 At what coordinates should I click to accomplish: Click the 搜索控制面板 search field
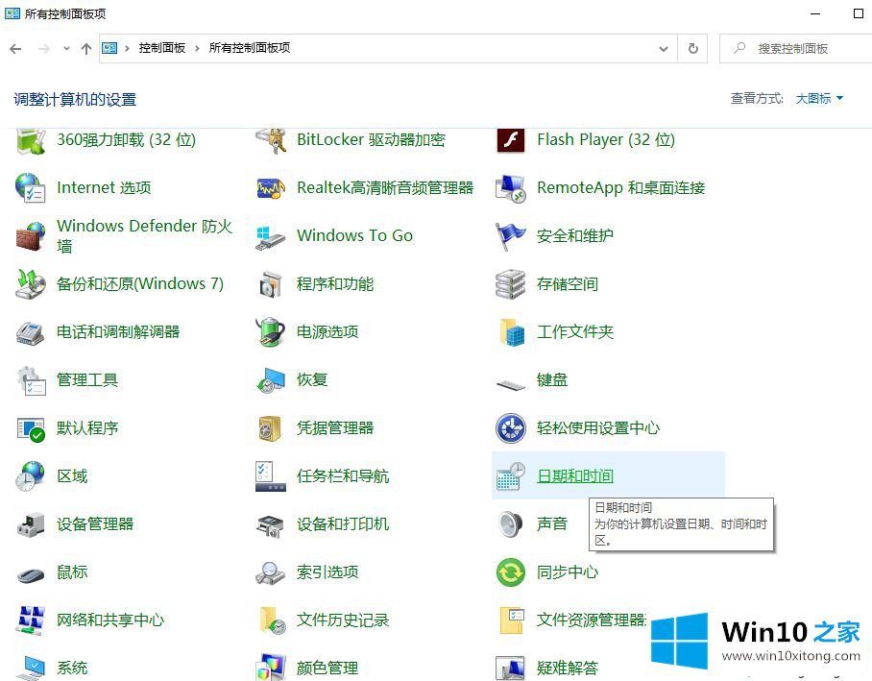coord(796,48)
